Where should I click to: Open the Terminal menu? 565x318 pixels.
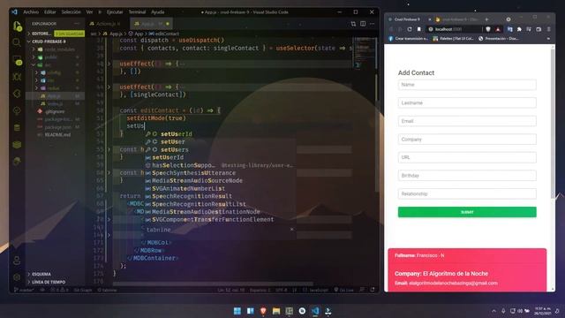pos(138,11)
